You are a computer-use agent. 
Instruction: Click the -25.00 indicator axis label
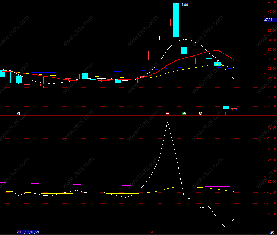(x=271, y=160)
